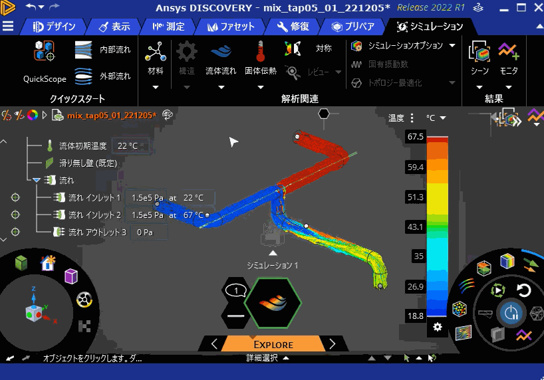Open the 材料 materials tool
Screen dimensions: 544x380
[156, 58]
